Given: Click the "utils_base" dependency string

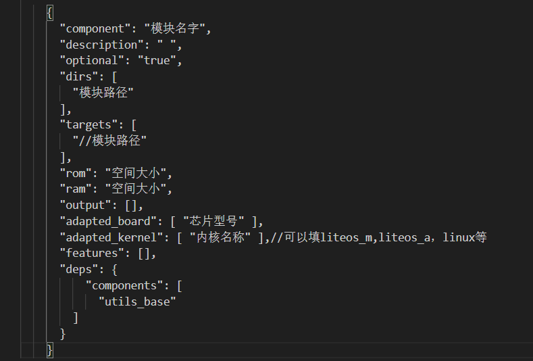Looking at the screenshot, I should tap(137, 302).
